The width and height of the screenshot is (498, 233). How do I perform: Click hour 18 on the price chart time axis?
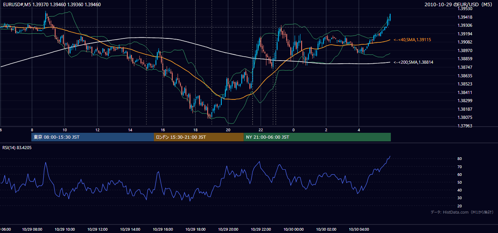point(195,130)
